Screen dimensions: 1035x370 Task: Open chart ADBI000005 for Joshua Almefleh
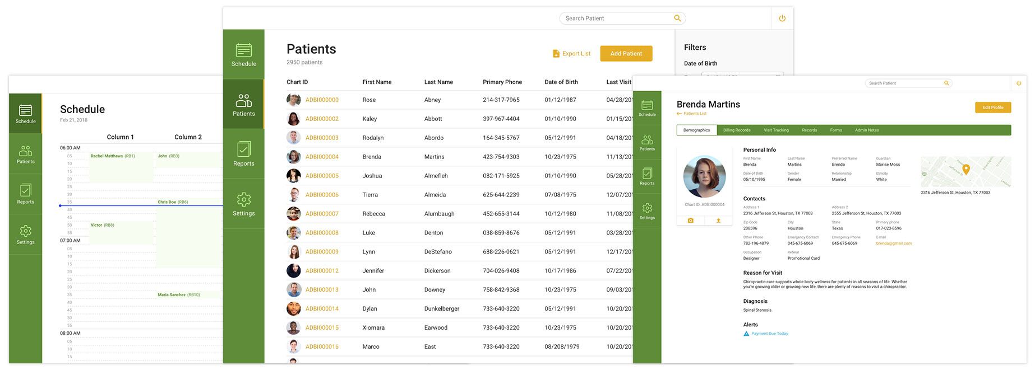pyautogui.click(x=322, y=176)
